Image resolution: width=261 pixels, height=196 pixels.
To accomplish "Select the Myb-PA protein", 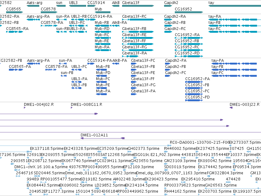I will [x=102, y=94].
